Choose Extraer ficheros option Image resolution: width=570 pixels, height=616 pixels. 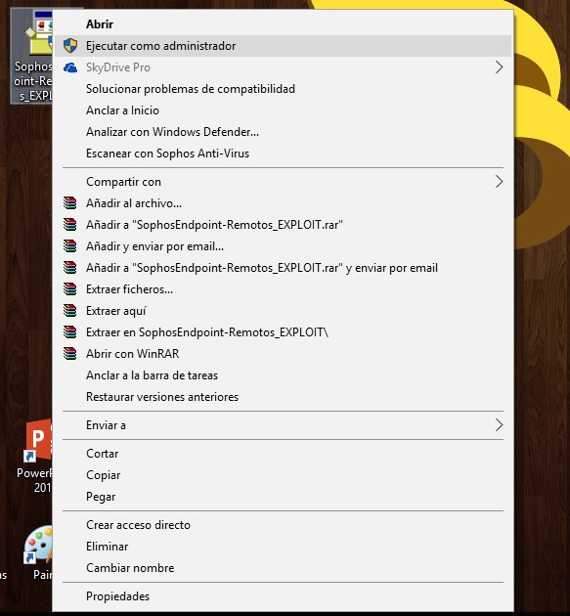point(283,289)
